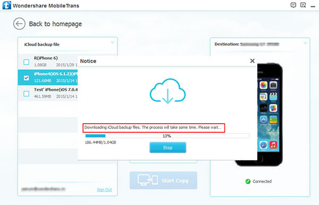The image size is (319, 205).
Task: Click the Start Copy button
Action: click(x=163, y=181)
